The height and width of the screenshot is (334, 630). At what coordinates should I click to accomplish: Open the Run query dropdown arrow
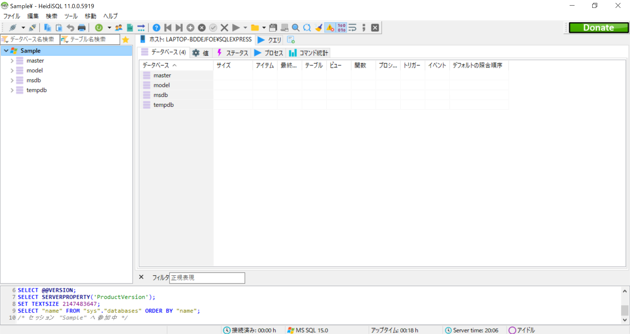tap(245, 28)
